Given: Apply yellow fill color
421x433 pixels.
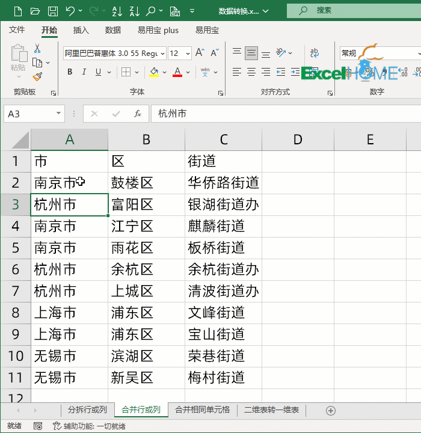Looking at the screenshot, I should point(154,72).
